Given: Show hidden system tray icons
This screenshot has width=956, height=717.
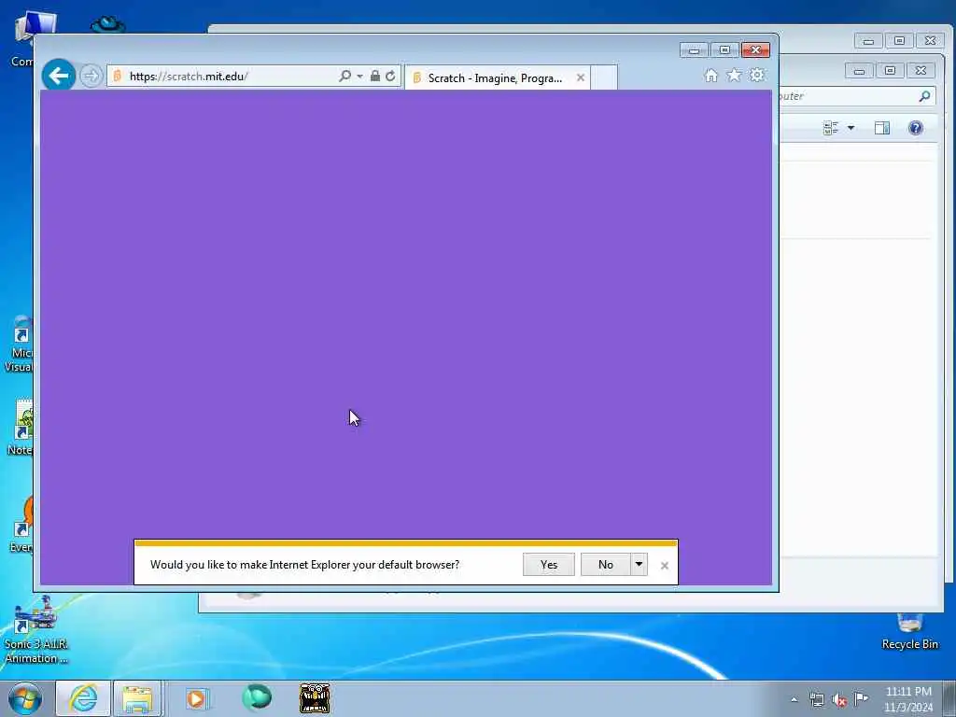Looking at the screenshot, I should (x=794, y=700).
